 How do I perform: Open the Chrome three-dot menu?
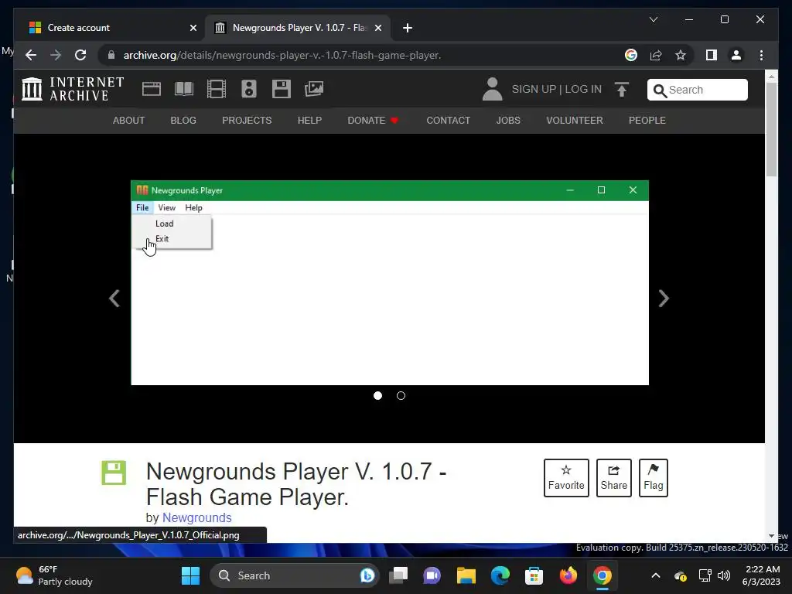(x=761, y=55)
